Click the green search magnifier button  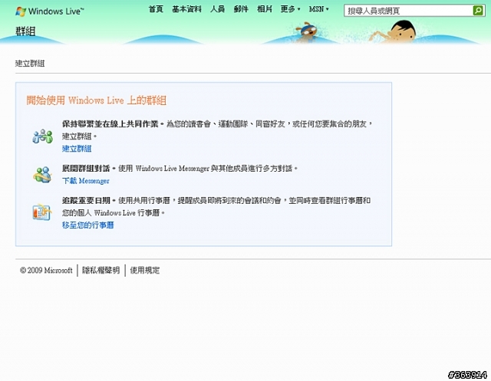tap(478, 11)
